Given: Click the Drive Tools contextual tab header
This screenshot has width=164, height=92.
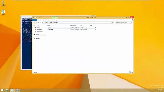Looking at the screenshot, I should click(x=55, y=18).
